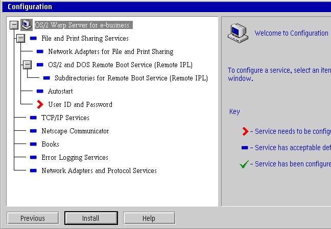Click the blue status icon beside Autostart
331x229 pixels.
(x=40, y=92)
